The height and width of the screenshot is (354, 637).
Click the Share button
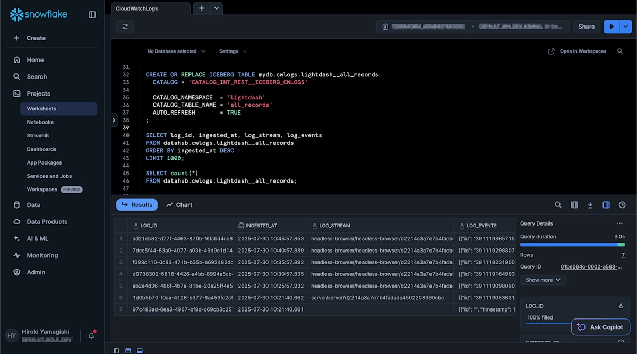586,27
